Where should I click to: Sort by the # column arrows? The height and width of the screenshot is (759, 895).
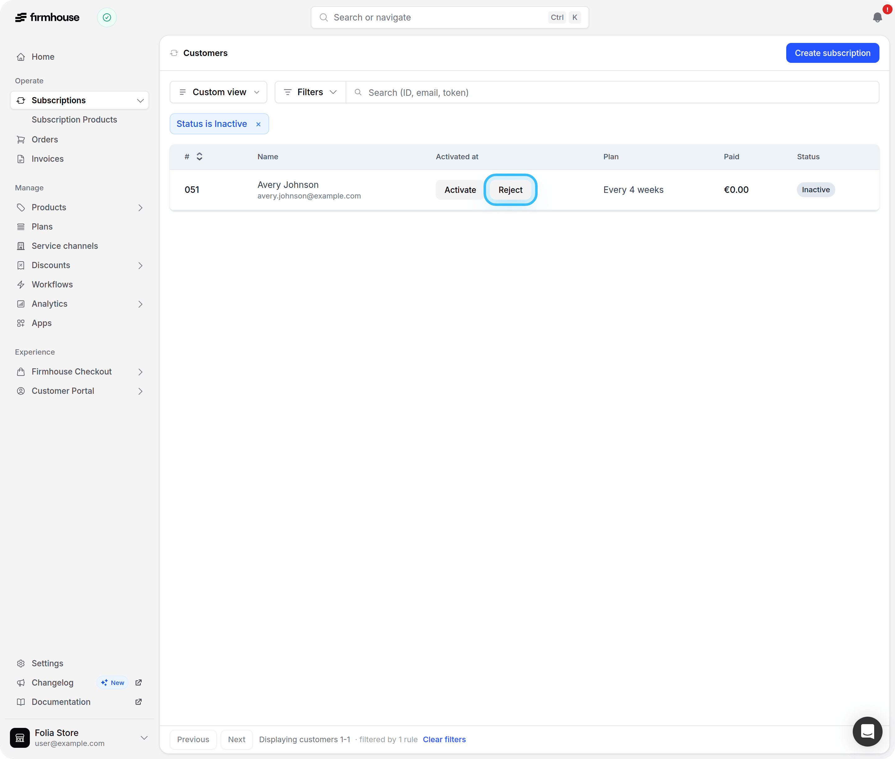(200, 156)
